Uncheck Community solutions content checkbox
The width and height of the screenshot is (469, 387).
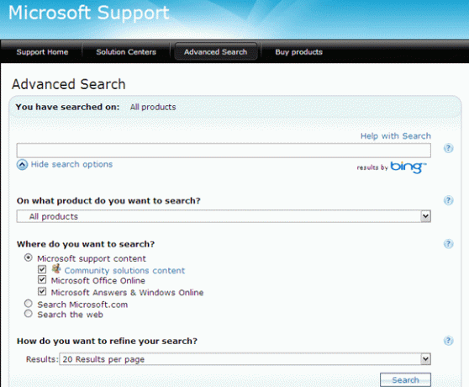click(x=42, y=269)
